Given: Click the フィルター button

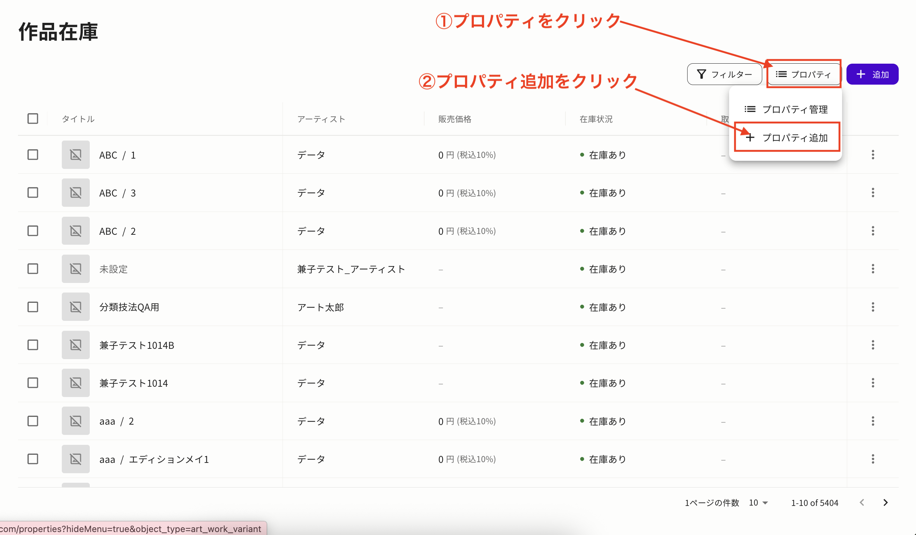Looking at the screenshot, I should (x=724, y=74).
